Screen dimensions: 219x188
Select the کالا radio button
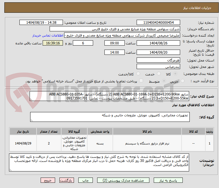175,74
